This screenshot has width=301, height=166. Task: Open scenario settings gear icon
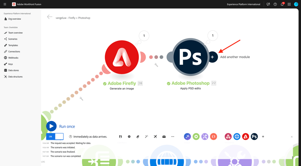(129, 136)
